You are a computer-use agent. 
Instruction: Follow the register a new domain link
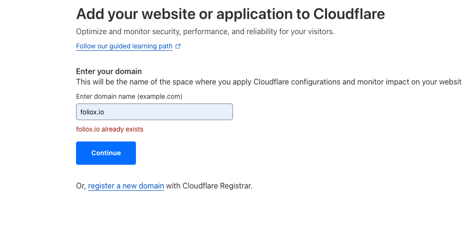(126, 186)
